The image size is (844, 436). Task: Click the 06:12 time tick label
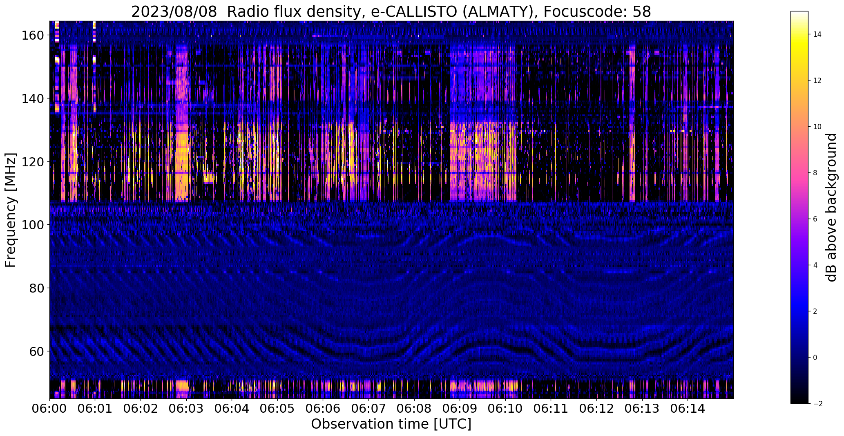click(x=596, y=409)
